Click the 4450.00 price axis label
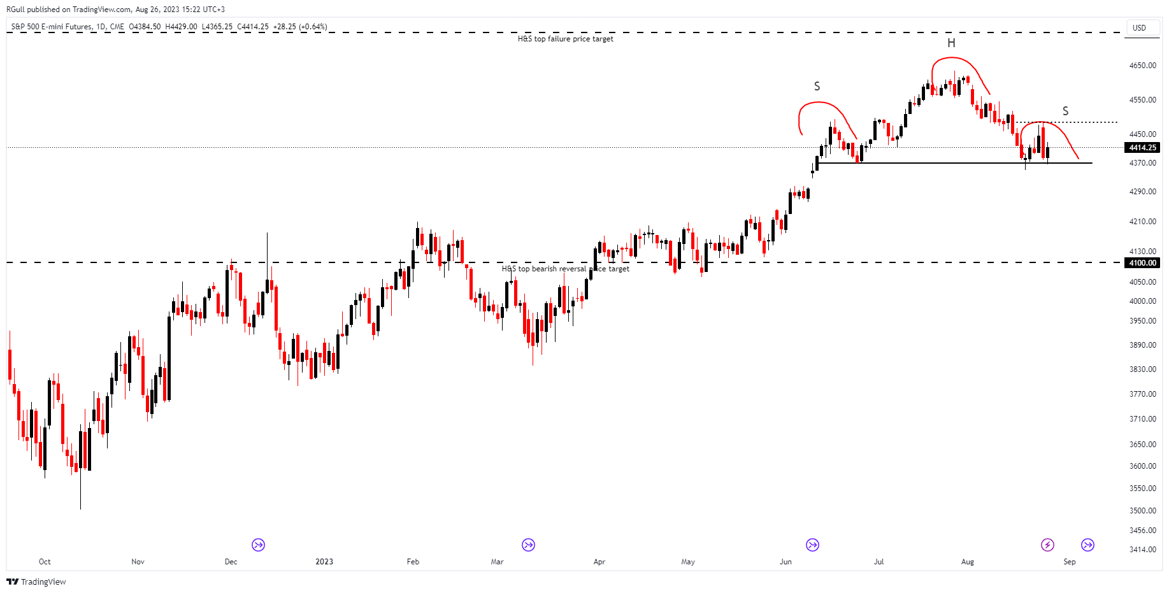Image resolution: width=1169 pixels, height=593 pixels. click(1142, 134)
